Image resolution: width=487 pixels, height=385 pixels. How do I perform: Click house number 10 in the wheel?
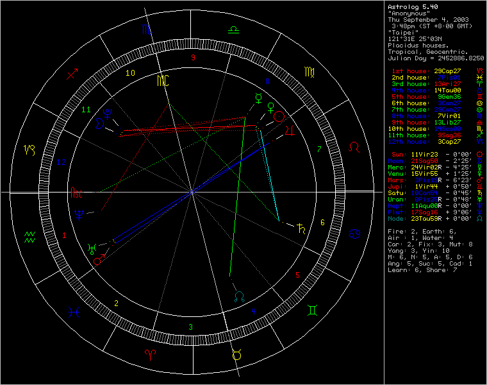coord(131,73)
